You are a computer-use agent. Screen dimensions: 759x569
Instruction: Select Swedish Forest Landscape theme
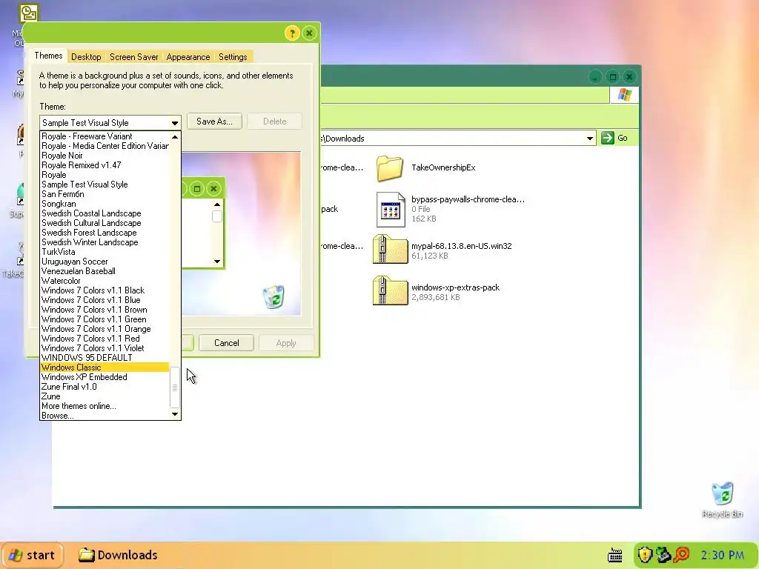105,232
